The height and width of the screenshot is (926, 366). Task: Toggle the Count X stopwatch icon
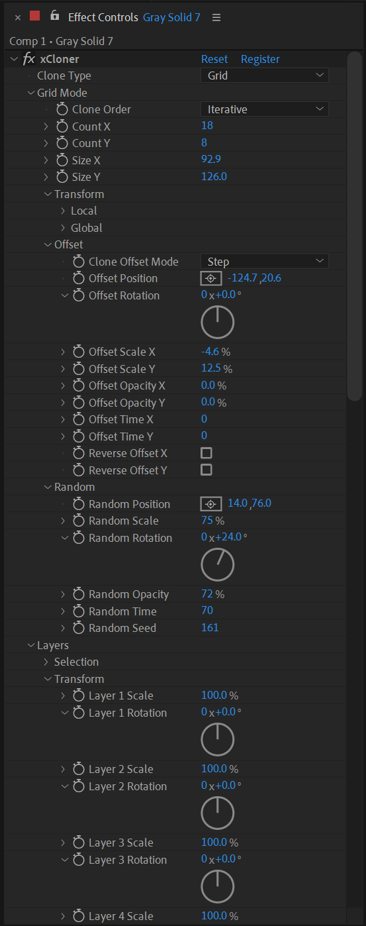62,127
